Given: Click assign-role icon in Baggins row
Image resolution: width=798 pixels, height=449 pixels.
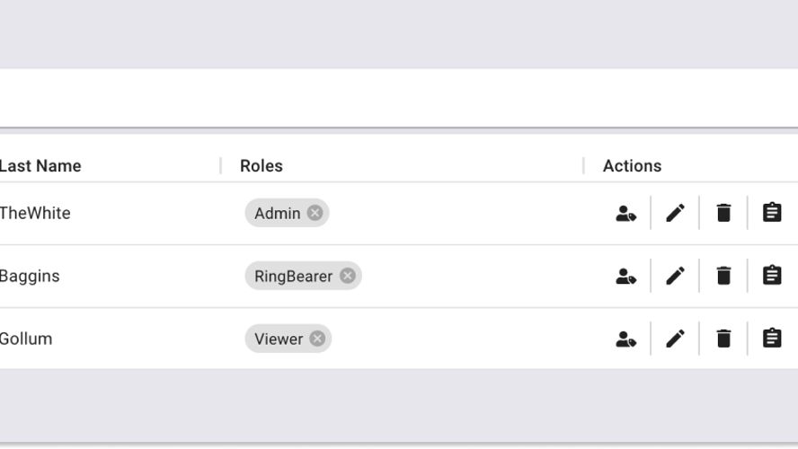Looking at the screenshot, I should click(x=626, y=276).
